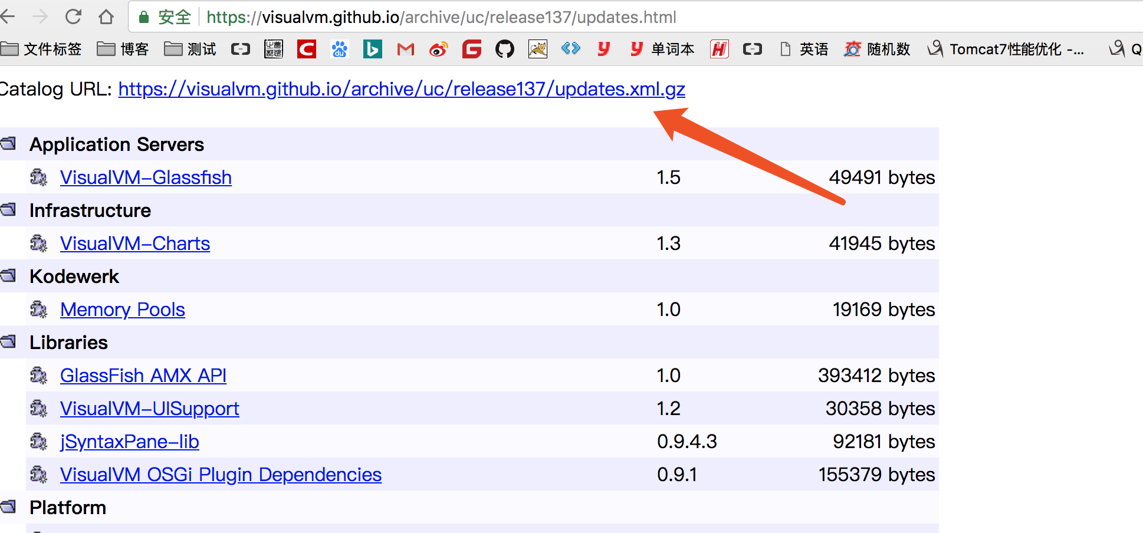This screenshot has width=1143, height=533.
Task: Click the module icon beside VisualVM-Glassfish
Action: 39,177
